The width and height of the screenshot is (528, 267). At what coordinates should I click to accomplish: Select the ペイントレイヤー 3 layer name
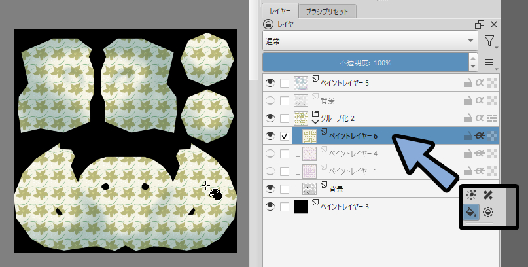point(345,207)
